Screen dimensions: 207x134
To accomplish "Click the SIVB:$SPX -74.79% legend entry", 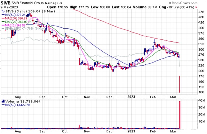I will tap(23, 29).
